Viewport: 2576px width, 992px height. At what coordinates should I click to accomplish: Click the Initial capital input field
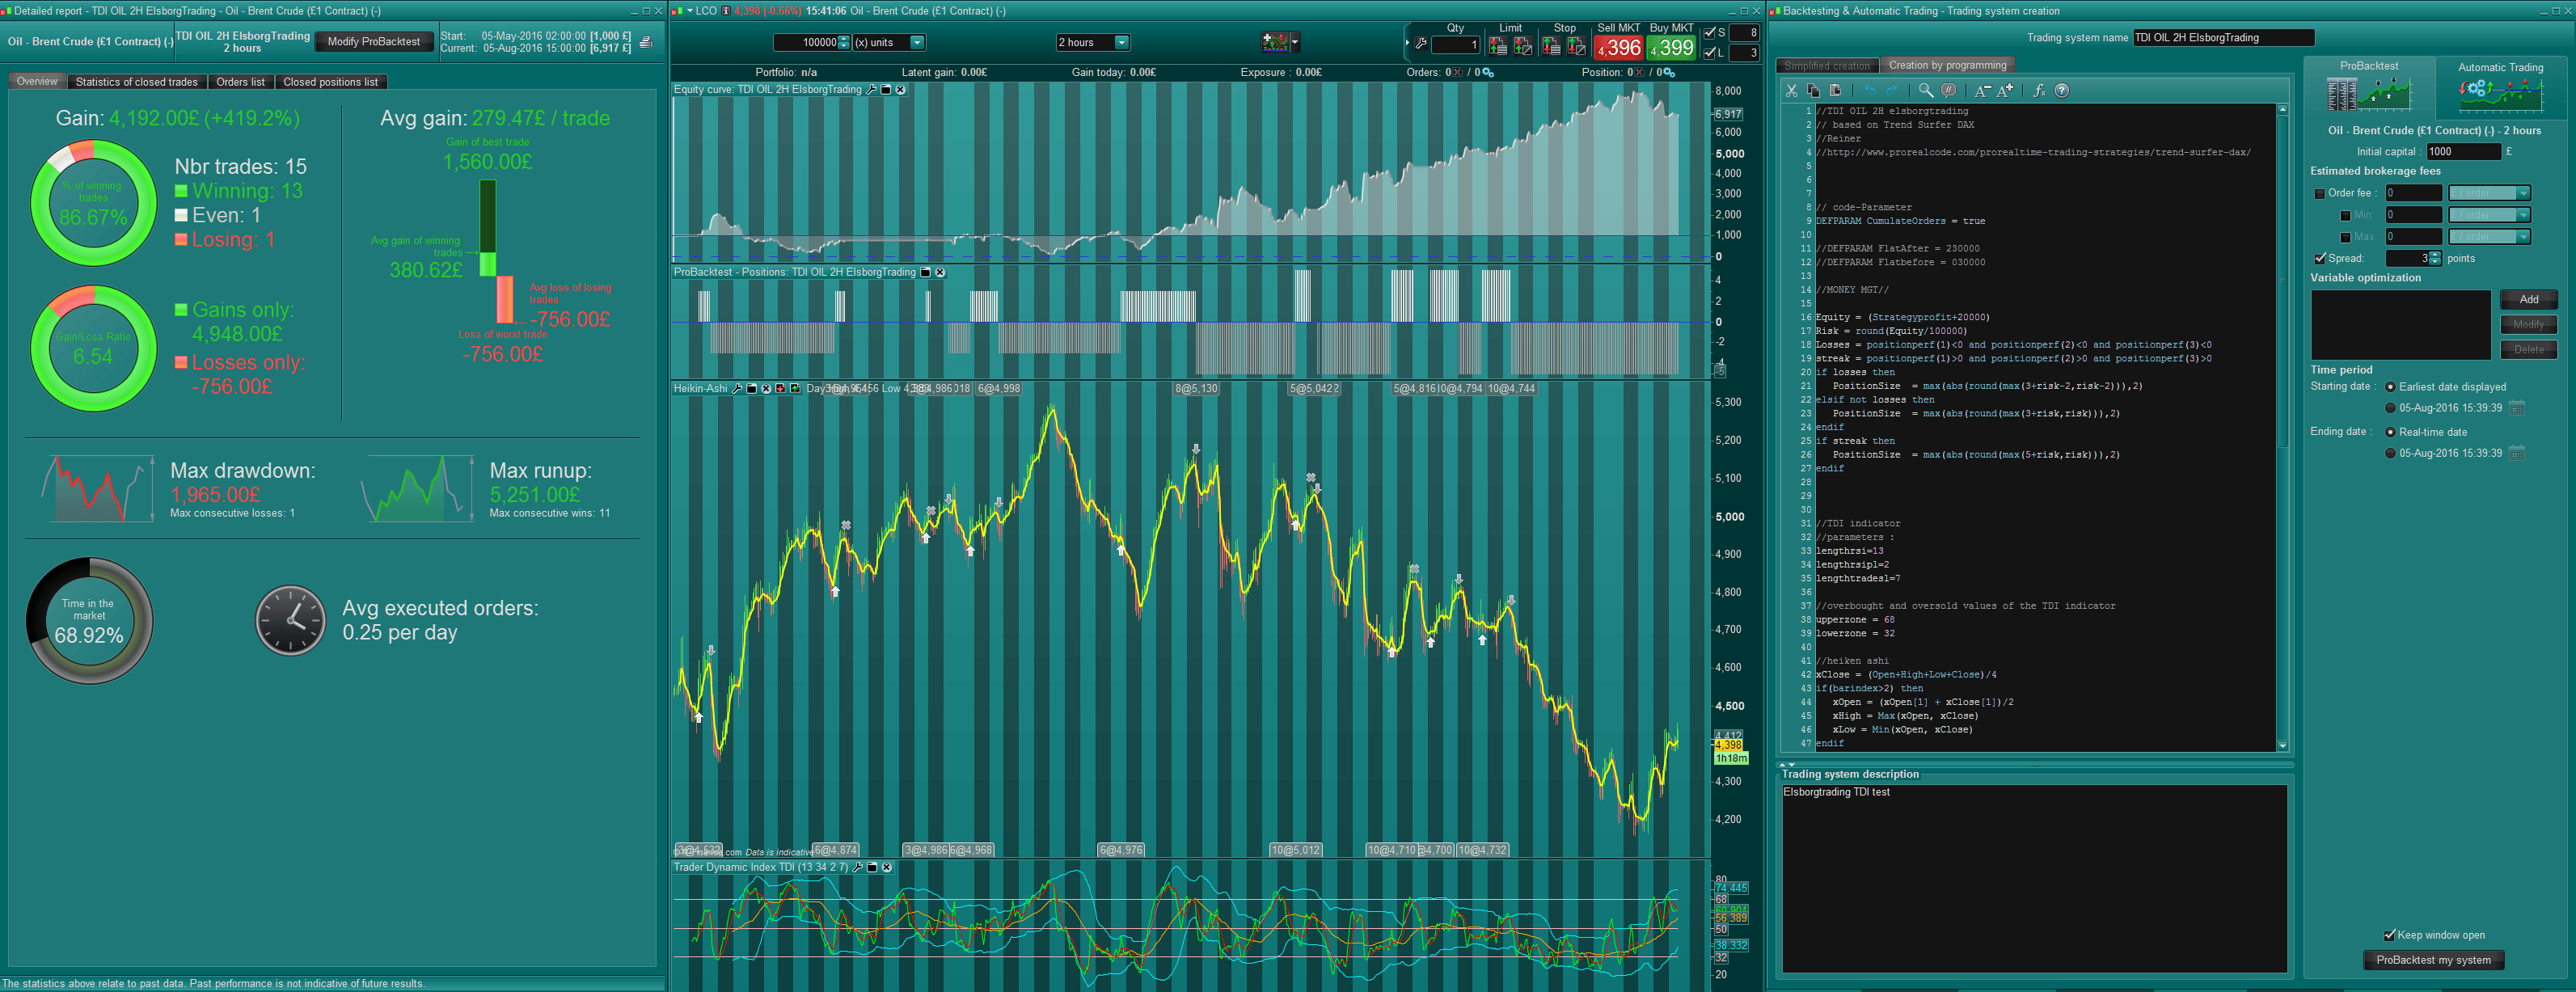2462,152
